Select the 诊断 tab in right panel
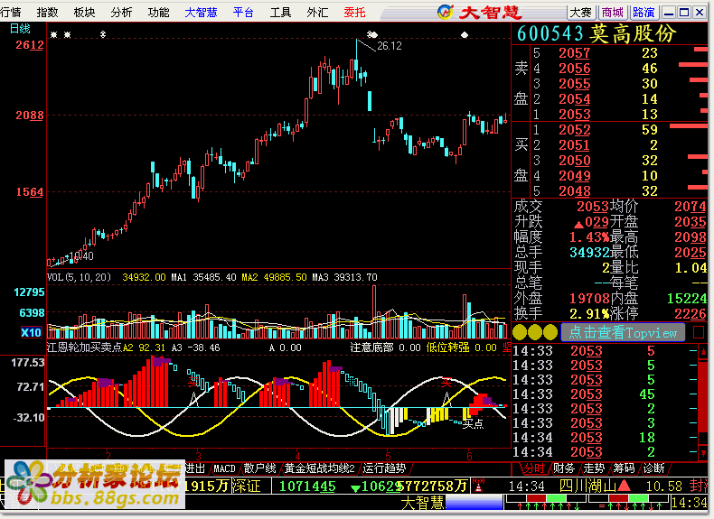Viewport: 714px width, 519px height. coord(653,468)
